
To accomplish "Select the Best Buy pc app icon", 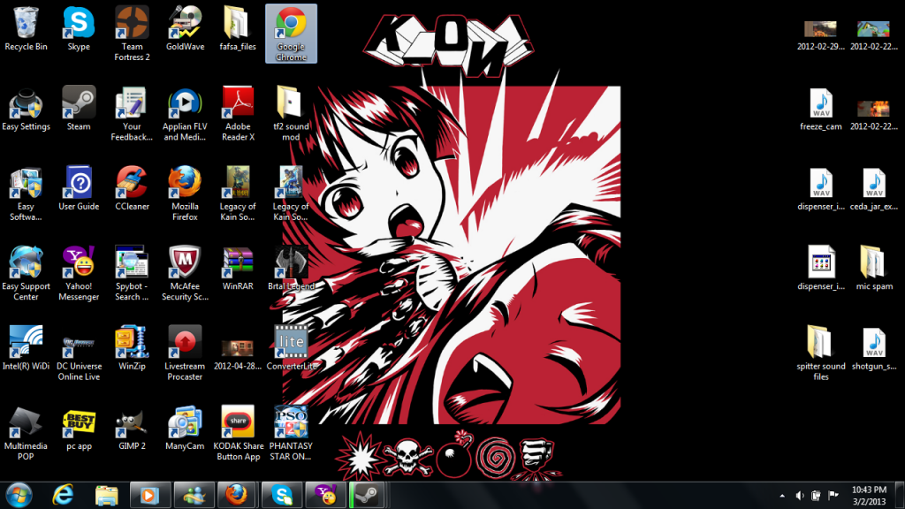I will click(x=79, y=429).
